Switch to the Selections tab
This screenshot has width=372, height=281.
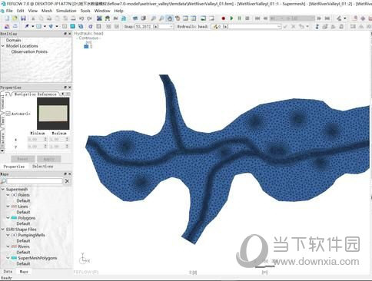click(43, 167)
